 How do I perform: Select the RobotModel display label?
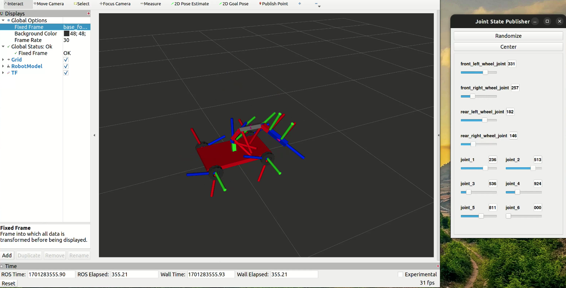(x=27, y=66)
